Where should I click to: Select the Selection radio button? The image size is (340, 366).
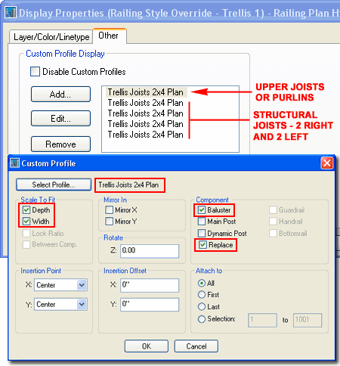click(202, 319)
